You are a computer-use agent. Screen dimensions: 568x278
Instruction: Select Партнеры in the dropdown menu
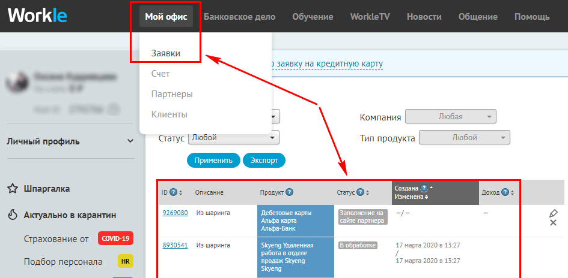point(172,94)
